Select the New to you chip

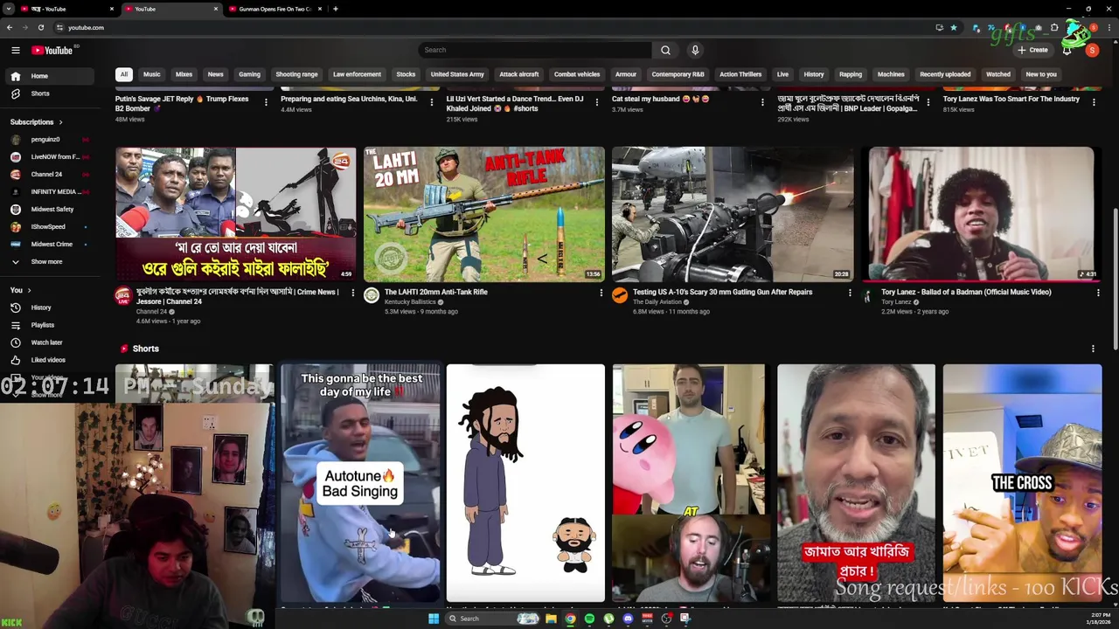[1041, 74]
